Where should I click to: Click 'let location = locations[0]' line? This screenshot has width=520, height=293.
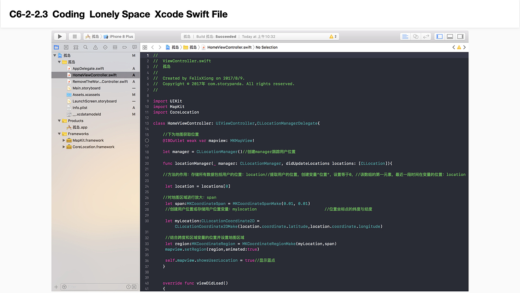click(x=198, y=186)
